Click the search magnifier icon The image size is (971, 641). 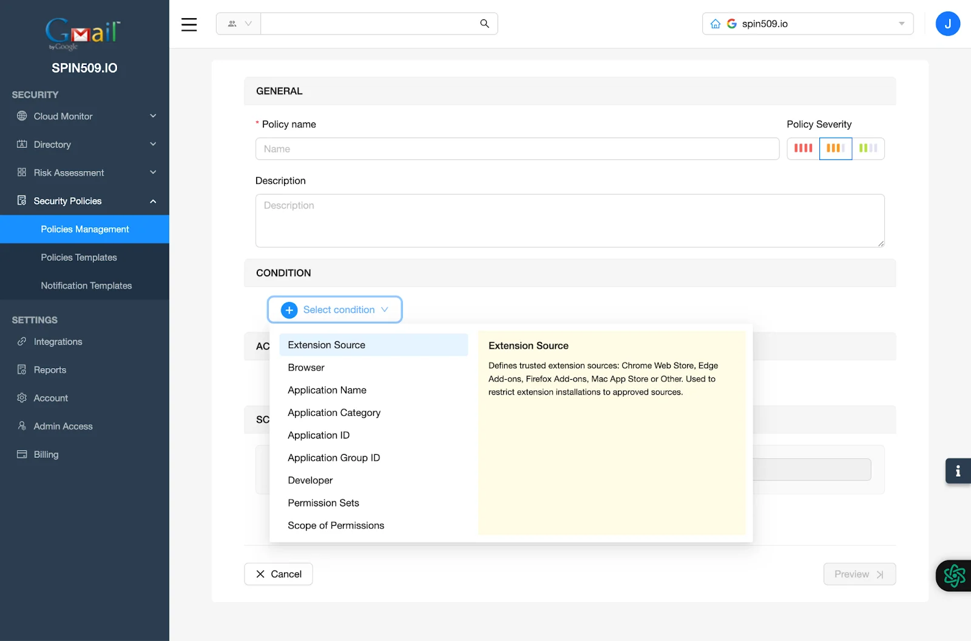[484, 23]
